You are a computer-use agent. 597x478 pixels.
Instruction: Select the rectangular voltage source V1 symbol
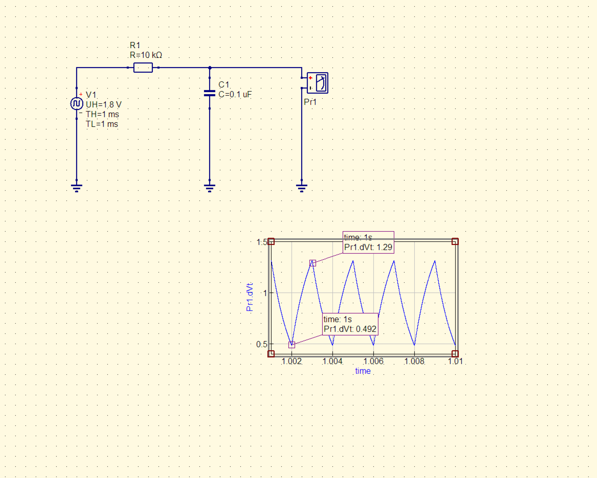[77, 103]
